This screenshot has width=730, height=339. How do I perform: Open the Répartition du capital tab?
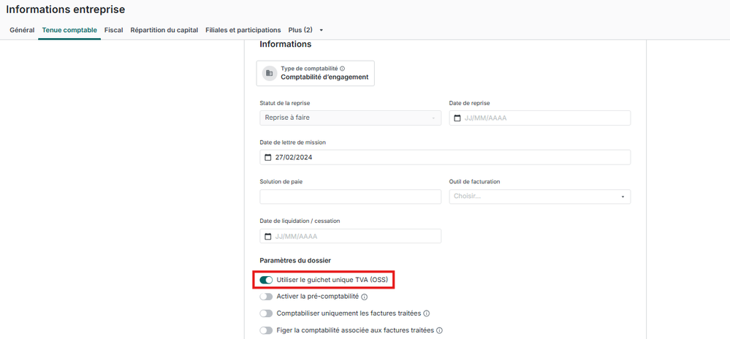point(164,30)
